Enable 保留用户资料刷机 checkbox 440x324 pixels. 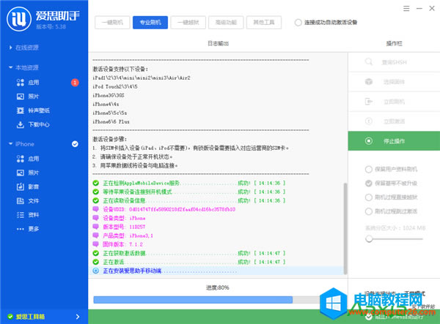pos(368,169)
